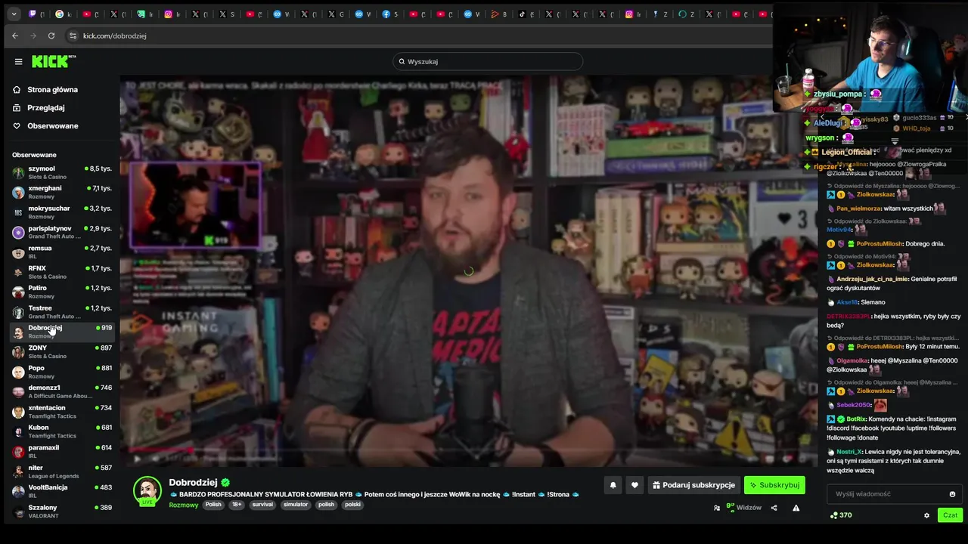Open ZONY channel in sidebar
This screenshot has height=544, width=968.
tap(62, 351)
